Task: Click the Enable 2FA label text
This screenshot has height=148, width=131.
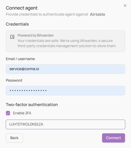Action: [x=22, y=113]
